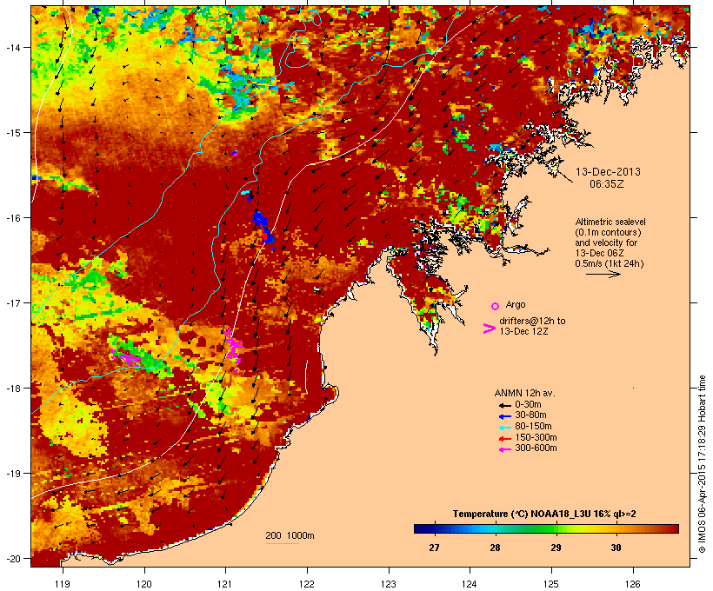713x591 pixels.
Task: Click the Altimetric sealevel caption line
Action: [x=610, y=222]
